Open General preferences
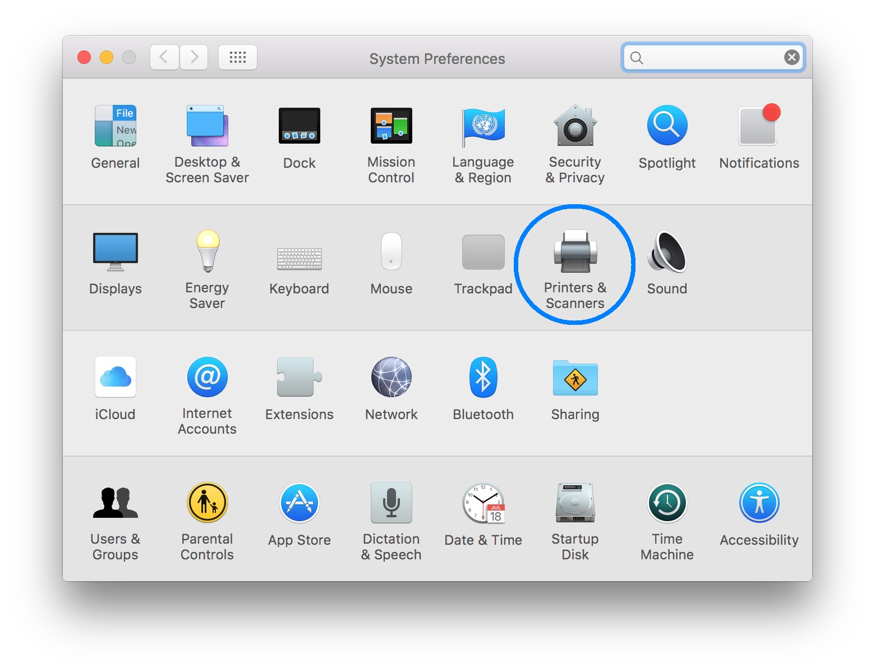Screen dimensions: 875x671 116,137
